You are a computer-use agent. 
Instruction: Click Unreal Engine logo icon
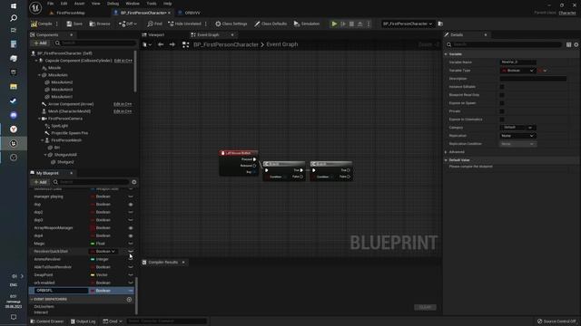35,7
